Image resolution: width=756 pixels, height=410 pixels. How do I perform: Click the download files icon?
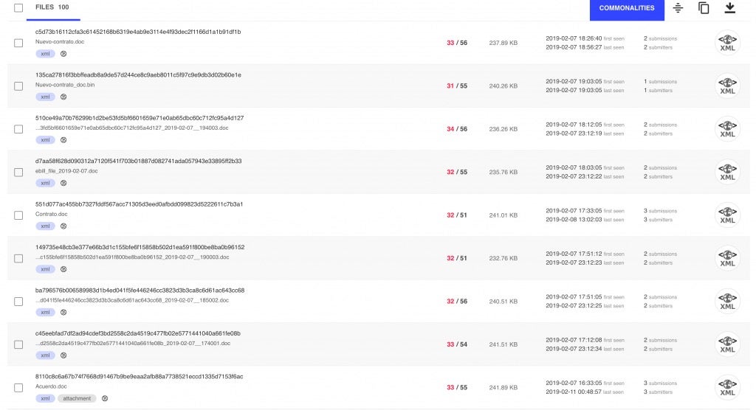coord(729,8)
